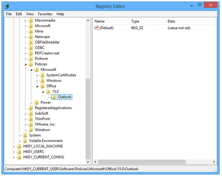
Task: Click the Type column header
Action: [x=147, y=21]
